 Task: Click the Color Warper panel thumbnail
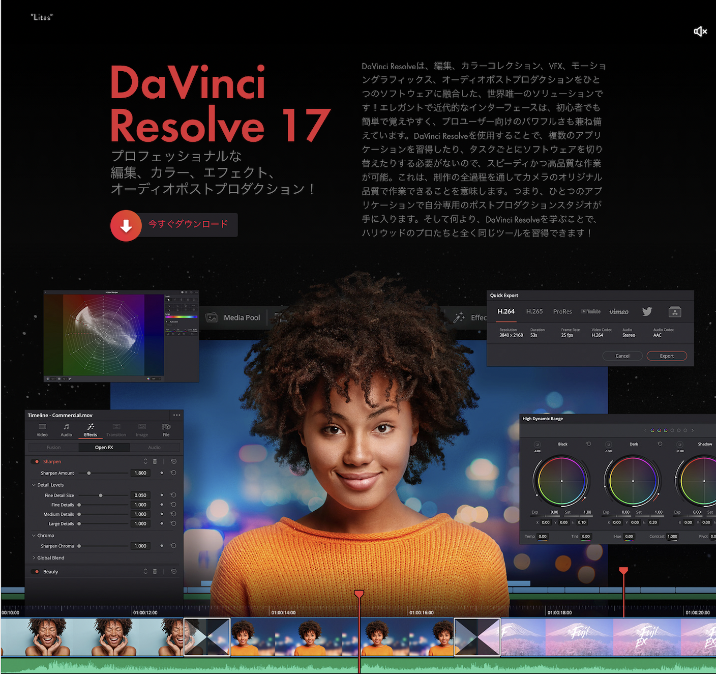(121, 336)
